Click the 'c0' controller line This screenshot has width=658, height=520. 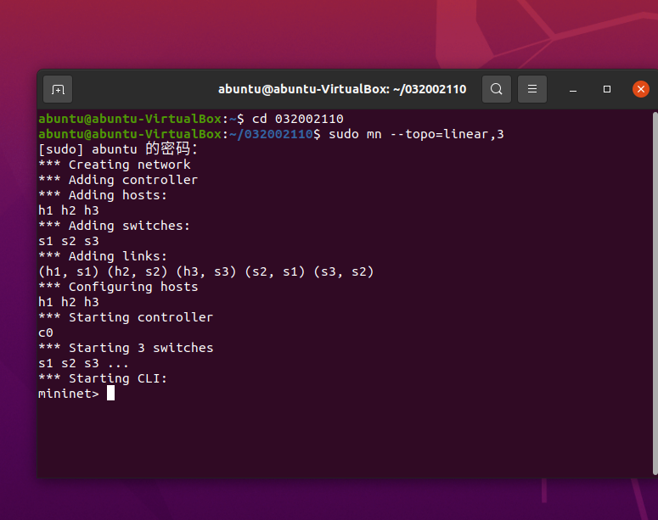[46, 333]
